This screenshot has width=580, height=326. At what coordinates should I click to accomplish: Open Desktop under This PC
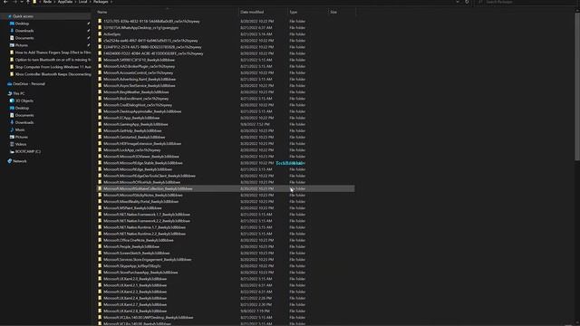22,108
